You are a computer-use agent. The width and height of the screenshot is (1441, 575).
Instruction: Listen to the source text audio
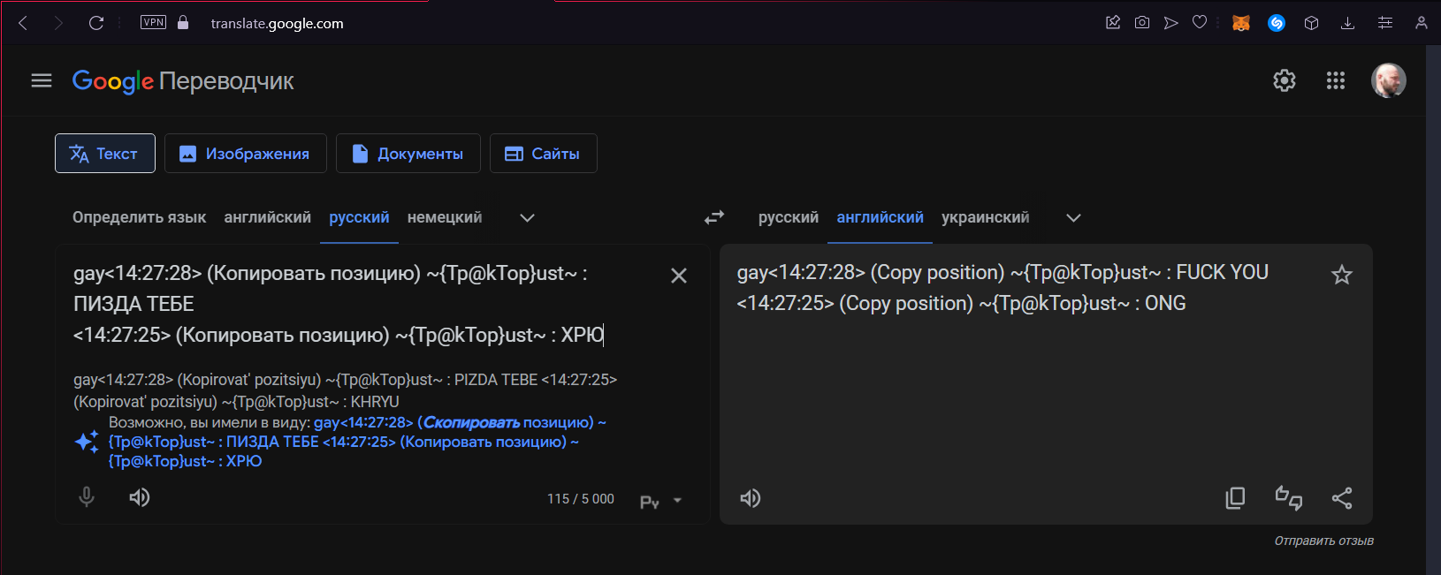pos(140,497)
